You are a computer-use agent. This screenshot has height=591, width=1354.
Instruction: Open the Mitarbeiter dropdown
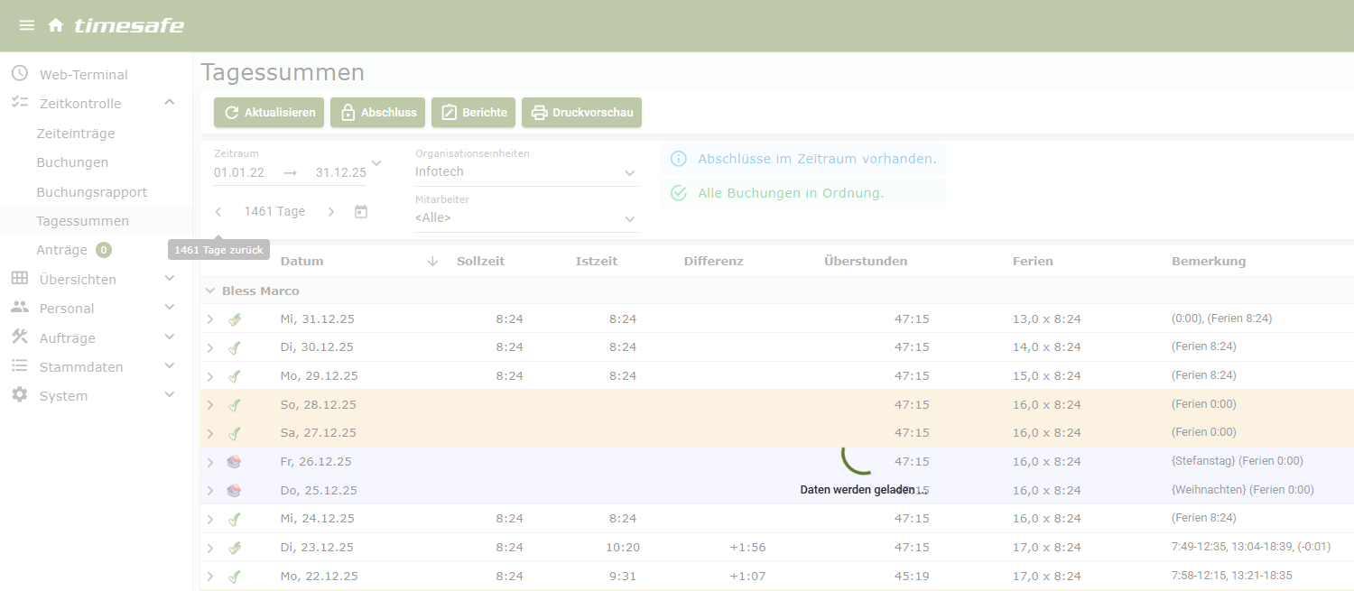pos(629,218)
